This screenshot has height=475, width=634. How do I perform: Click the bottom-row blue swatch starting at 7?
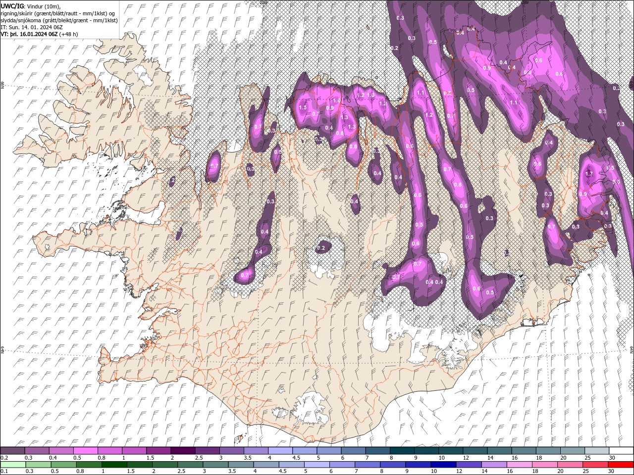pos(368,464)
